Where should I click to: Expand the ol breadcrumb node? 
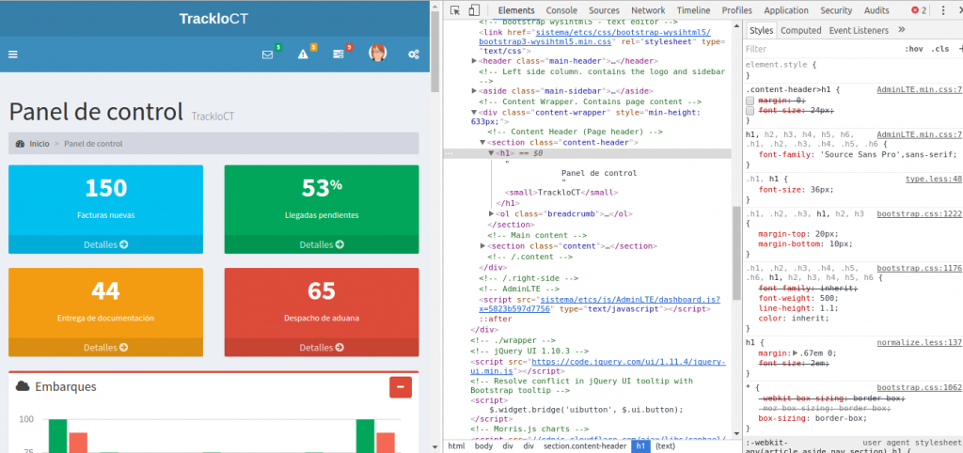[491, 213]
